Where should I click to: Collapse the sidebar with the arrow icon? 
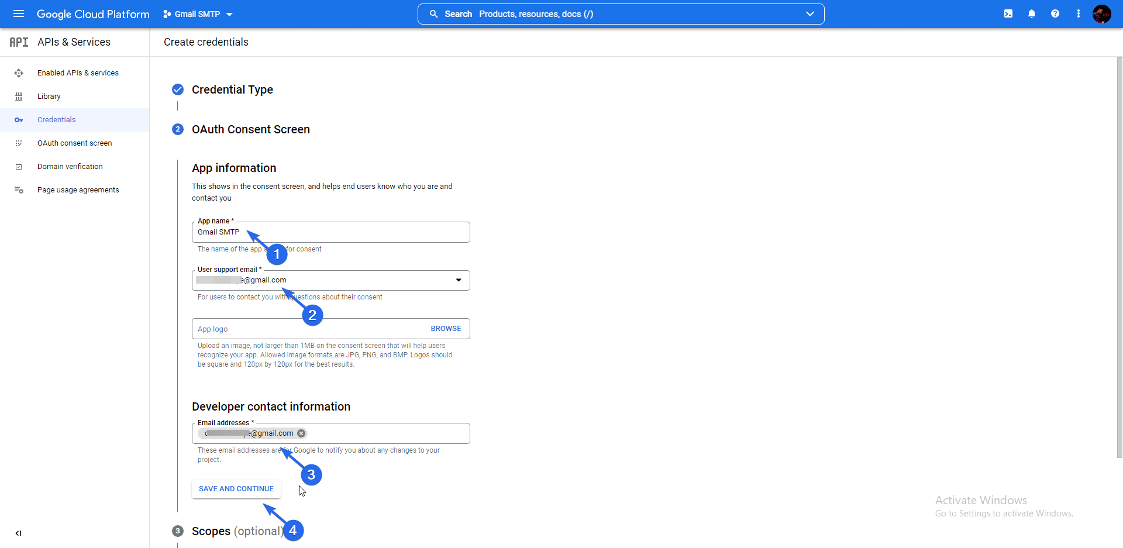(x=18, y=533)
